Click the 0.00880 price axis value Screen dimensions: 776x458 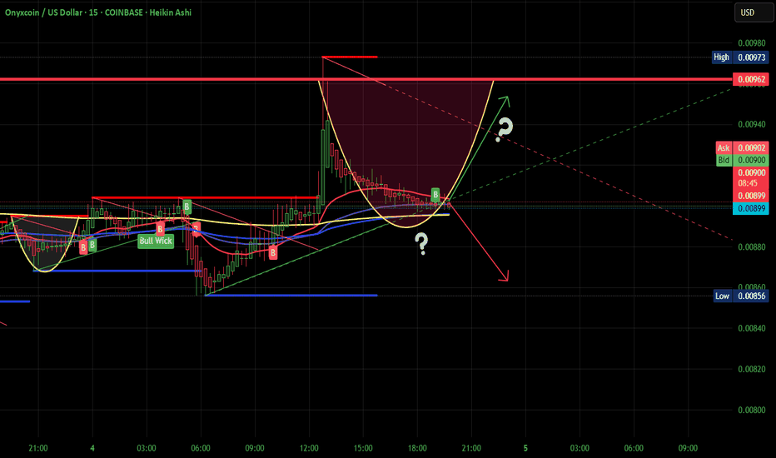point(751,247)
